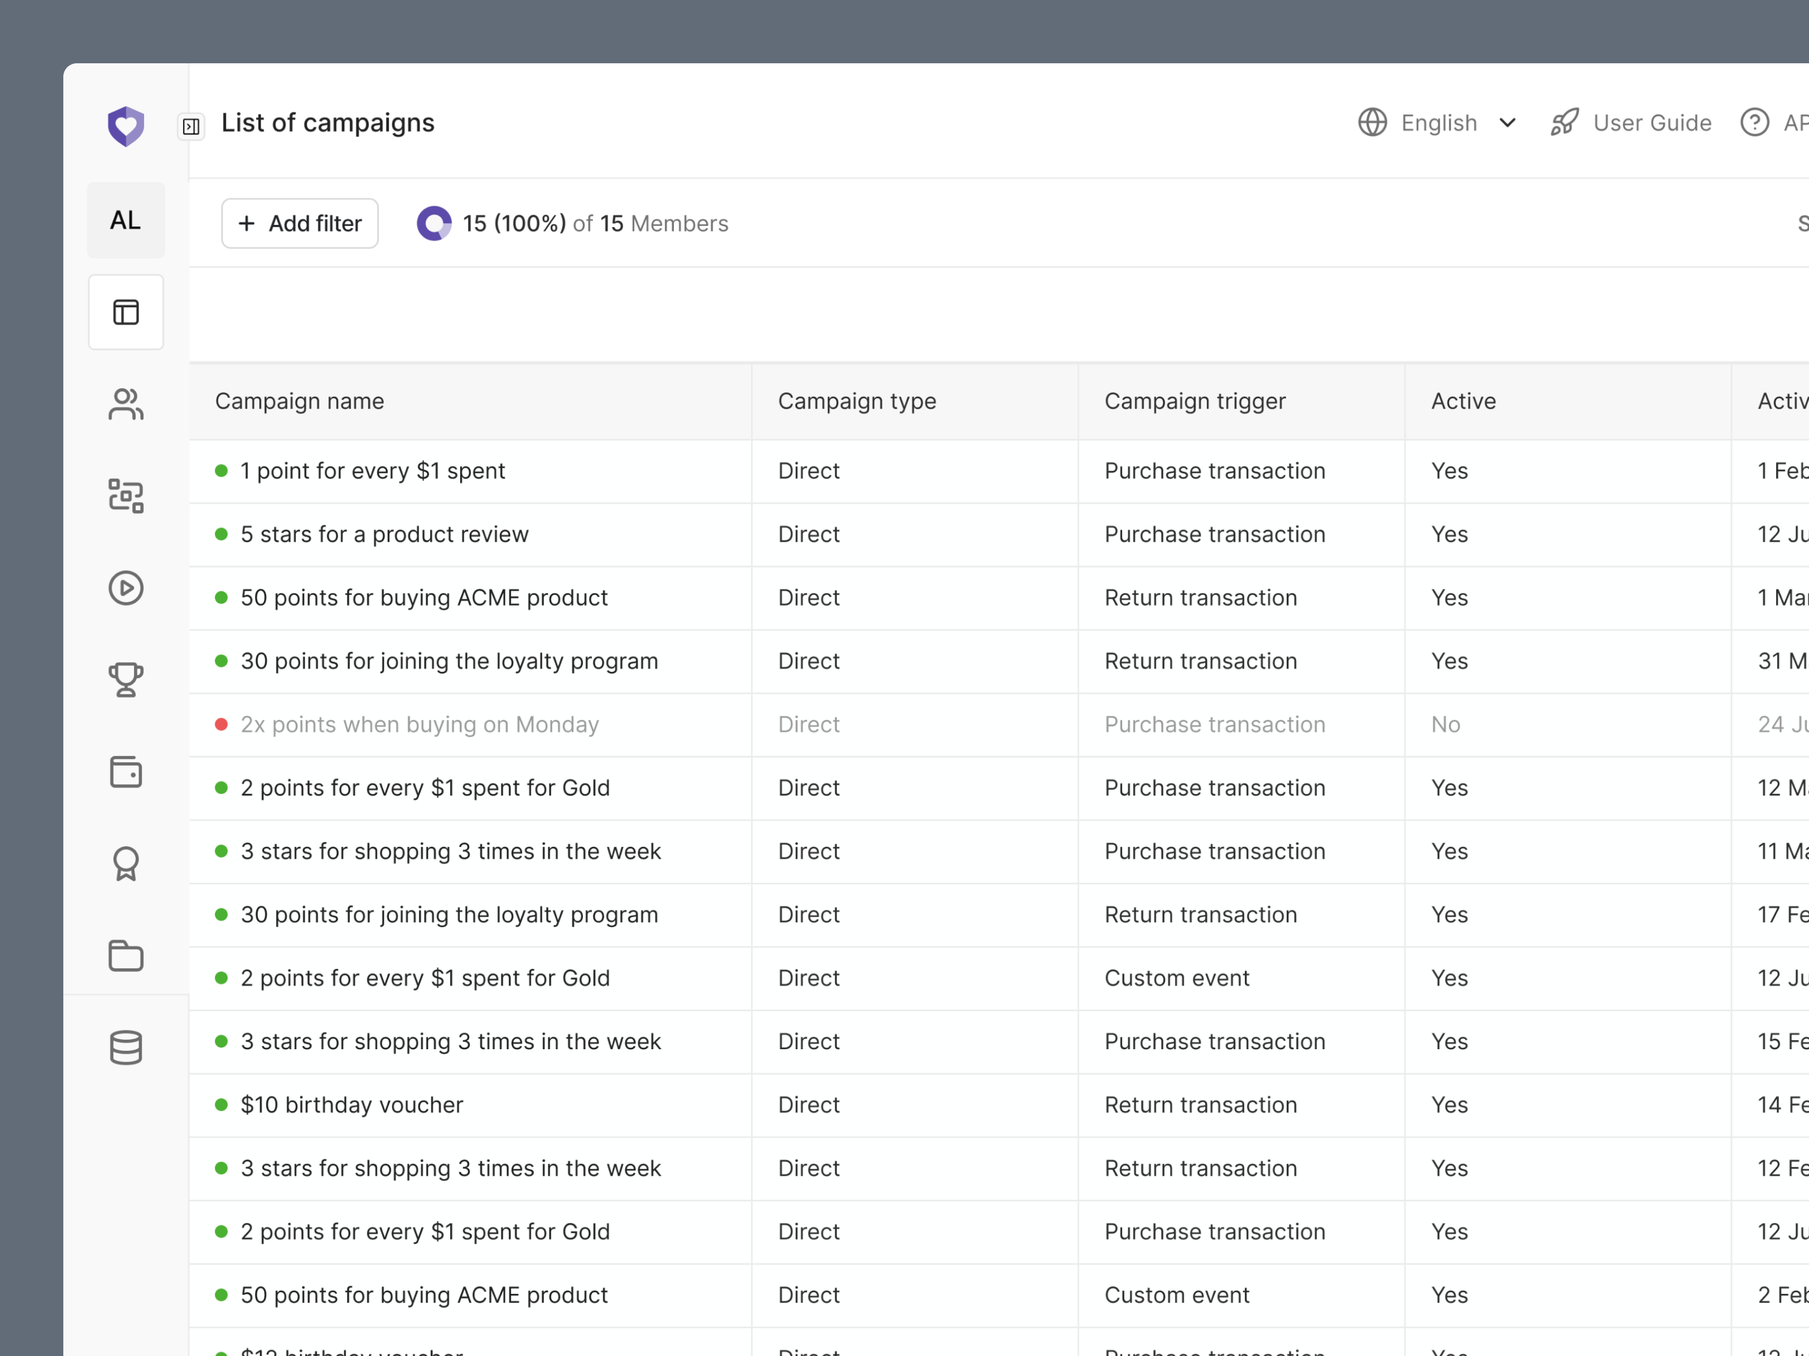
Task: Click the purple members percentage donut chart
Action: 434,222
